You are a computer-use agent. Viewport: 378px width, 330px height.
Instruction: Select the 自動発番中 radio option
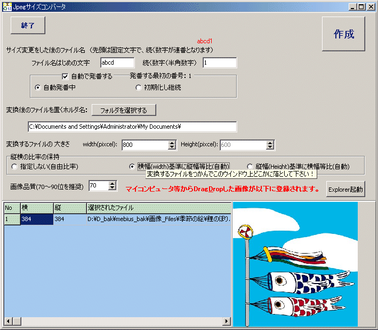tap(38, 87)
